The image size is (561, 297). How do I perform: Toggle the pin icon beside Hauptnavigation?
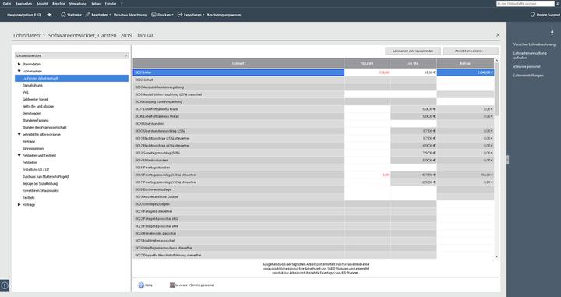click(50, 15)
